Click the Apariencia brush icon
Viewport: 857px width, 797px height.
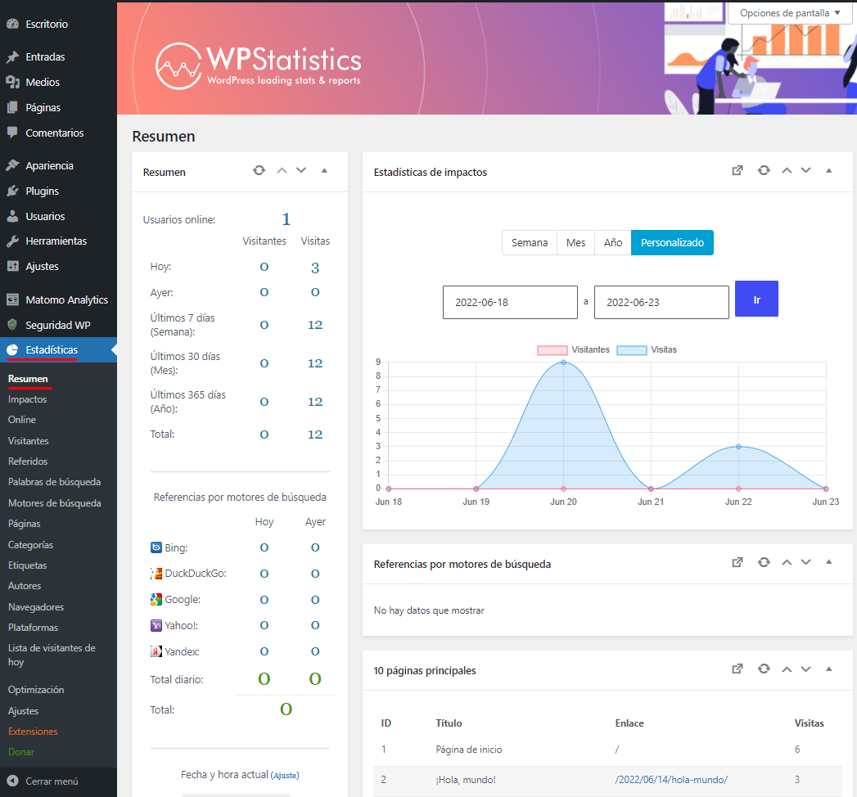(12, 165)
